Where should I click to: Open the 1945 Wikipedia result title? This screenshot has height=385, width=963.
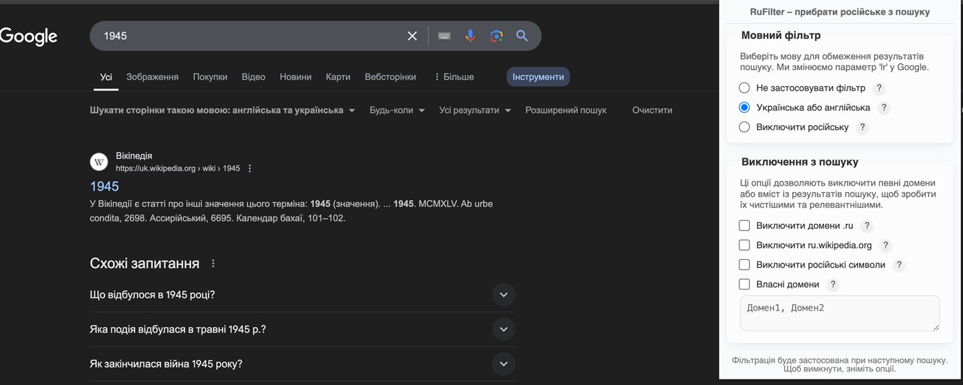point(105,186)
